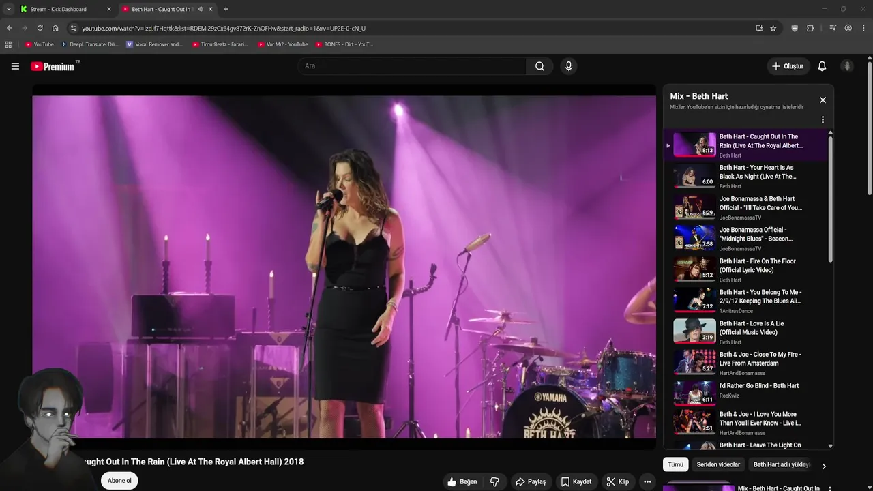Open the Var Mı? - YouTube bookmark

coord(283,44)
